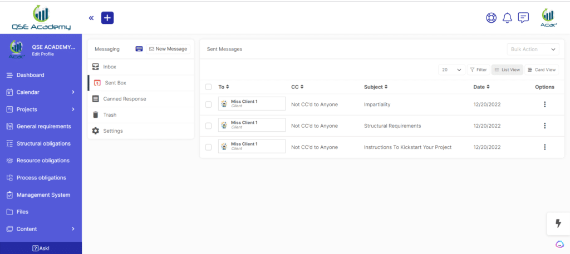Click the small circular assistant icon
570x254 pixels.
coord(559,244)
